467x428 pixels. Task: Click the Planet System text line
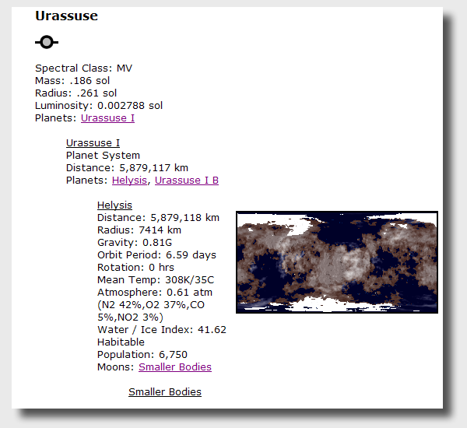(103, 156)
